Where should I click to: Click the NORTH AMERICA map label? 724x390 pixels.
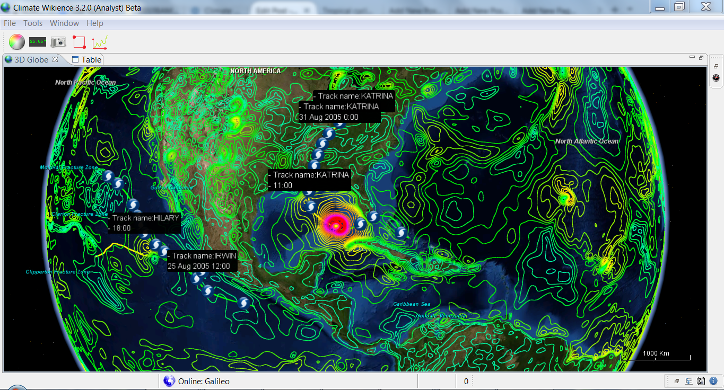(256, 71)
